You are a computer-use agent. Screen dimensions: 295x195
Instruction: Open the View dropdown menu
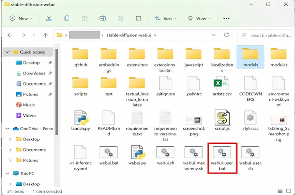(x=198, y=18)
